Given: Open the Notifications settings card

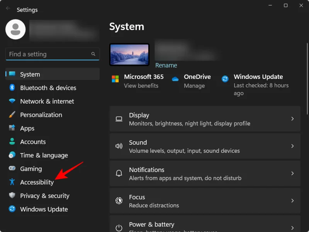Looking at the screenshot, I should (x=205, y=173).
